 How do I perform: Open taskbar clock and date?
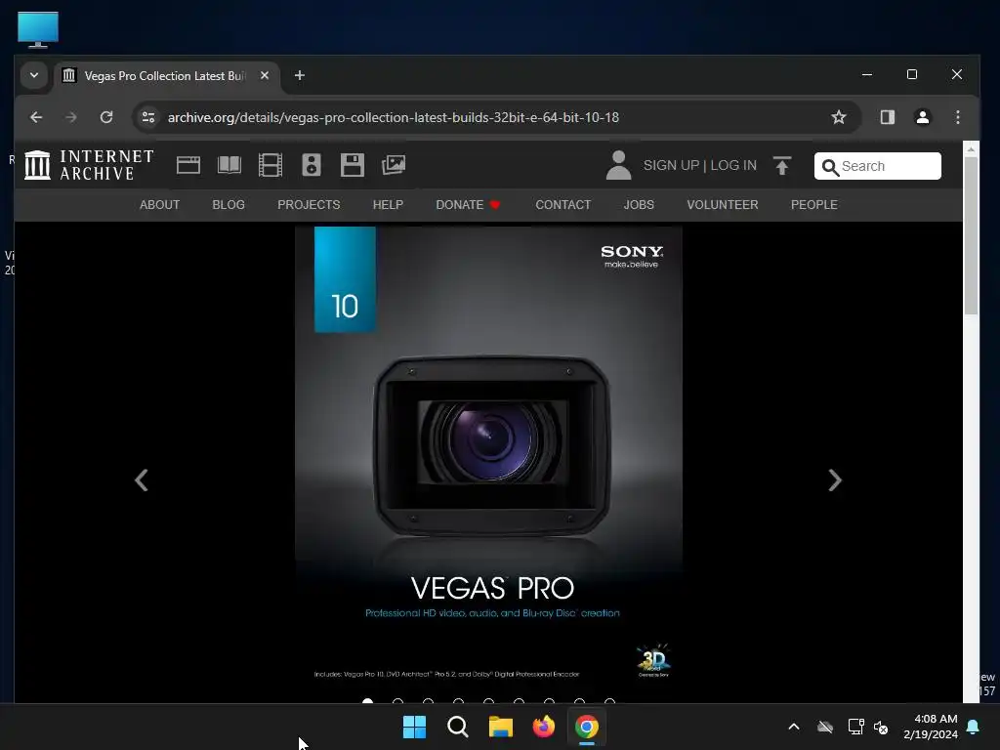[x=930, y=727]
